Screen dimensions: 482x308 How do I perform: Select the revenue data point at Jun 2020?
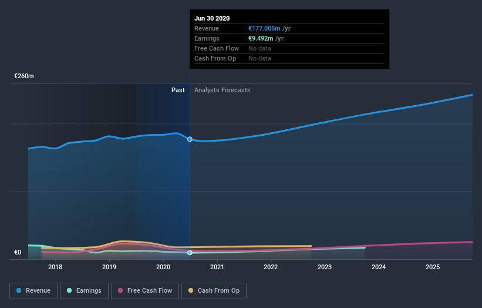190,139
